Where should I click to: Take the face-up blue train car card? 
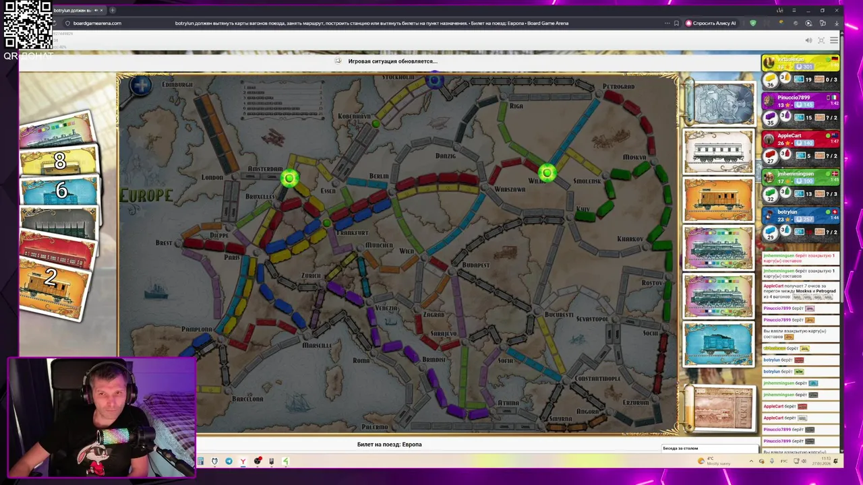pyautogui.click(x=719, y=344)
